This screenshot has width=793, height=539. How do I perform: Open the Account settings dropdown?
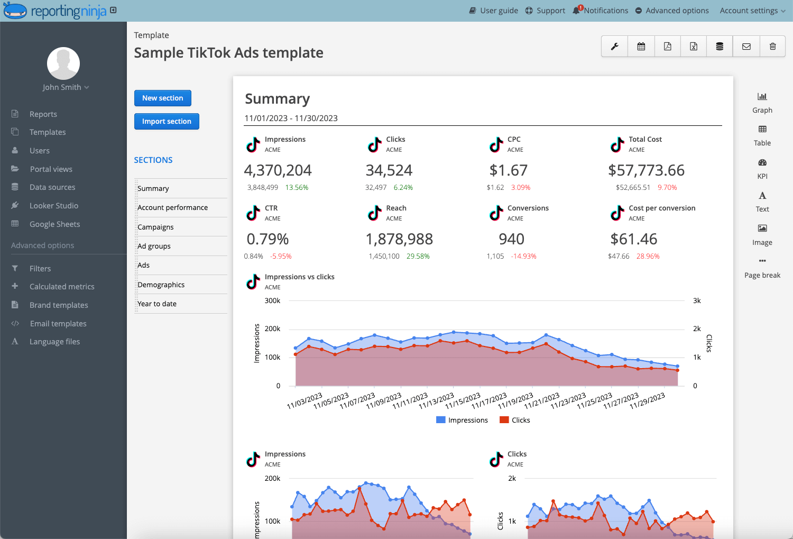(751, 10)
